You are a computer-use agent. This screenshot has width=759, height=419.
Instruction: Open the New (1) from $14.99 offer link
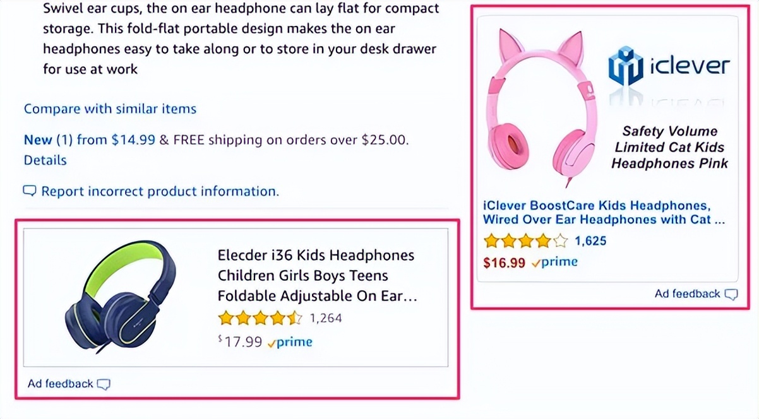89,140
